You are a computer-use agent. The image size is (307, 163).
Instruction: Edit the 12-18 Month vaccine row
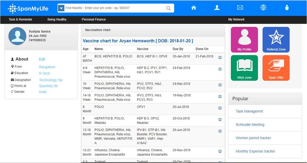[220, 131]
